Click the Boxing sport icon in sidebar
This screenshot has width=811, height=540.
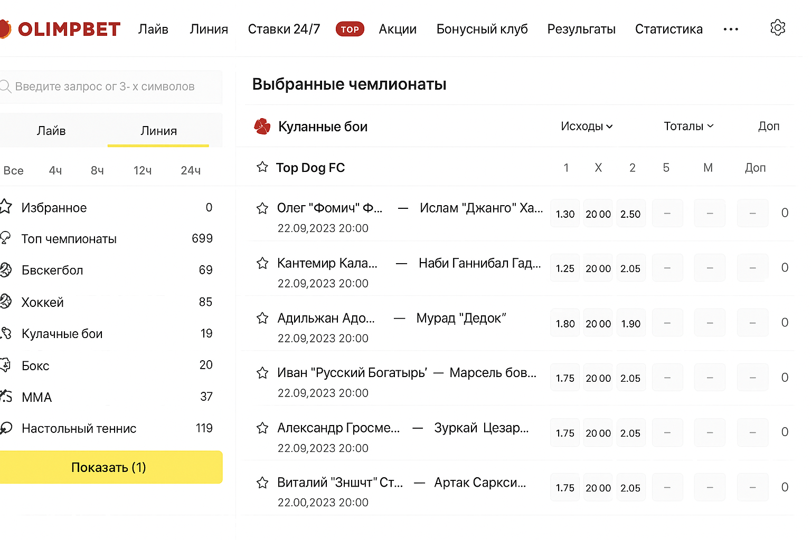(5, 365)
